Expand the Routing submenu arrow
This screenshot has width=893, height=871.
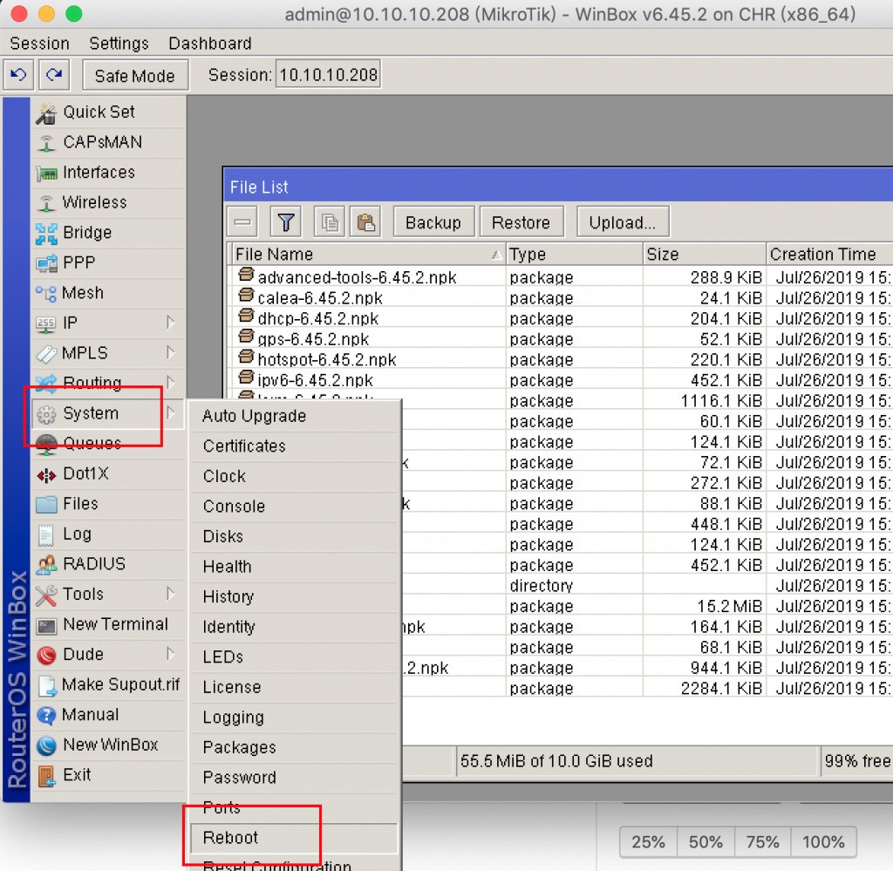pos(170,383)
